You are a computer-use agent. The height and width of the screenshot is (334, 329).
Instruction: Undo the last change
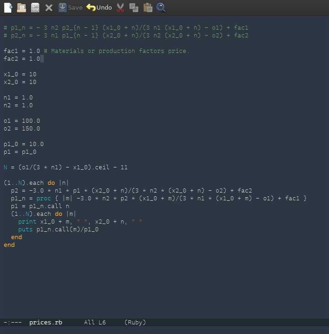[x=99, y=8]
